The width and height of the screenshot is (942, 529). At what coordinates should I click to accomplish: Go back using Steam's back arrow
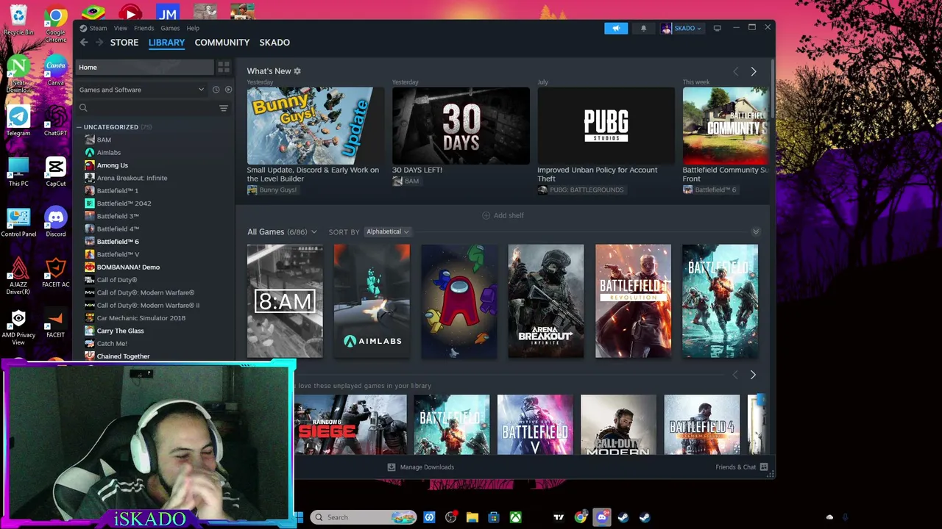click(x=84, y=43)
